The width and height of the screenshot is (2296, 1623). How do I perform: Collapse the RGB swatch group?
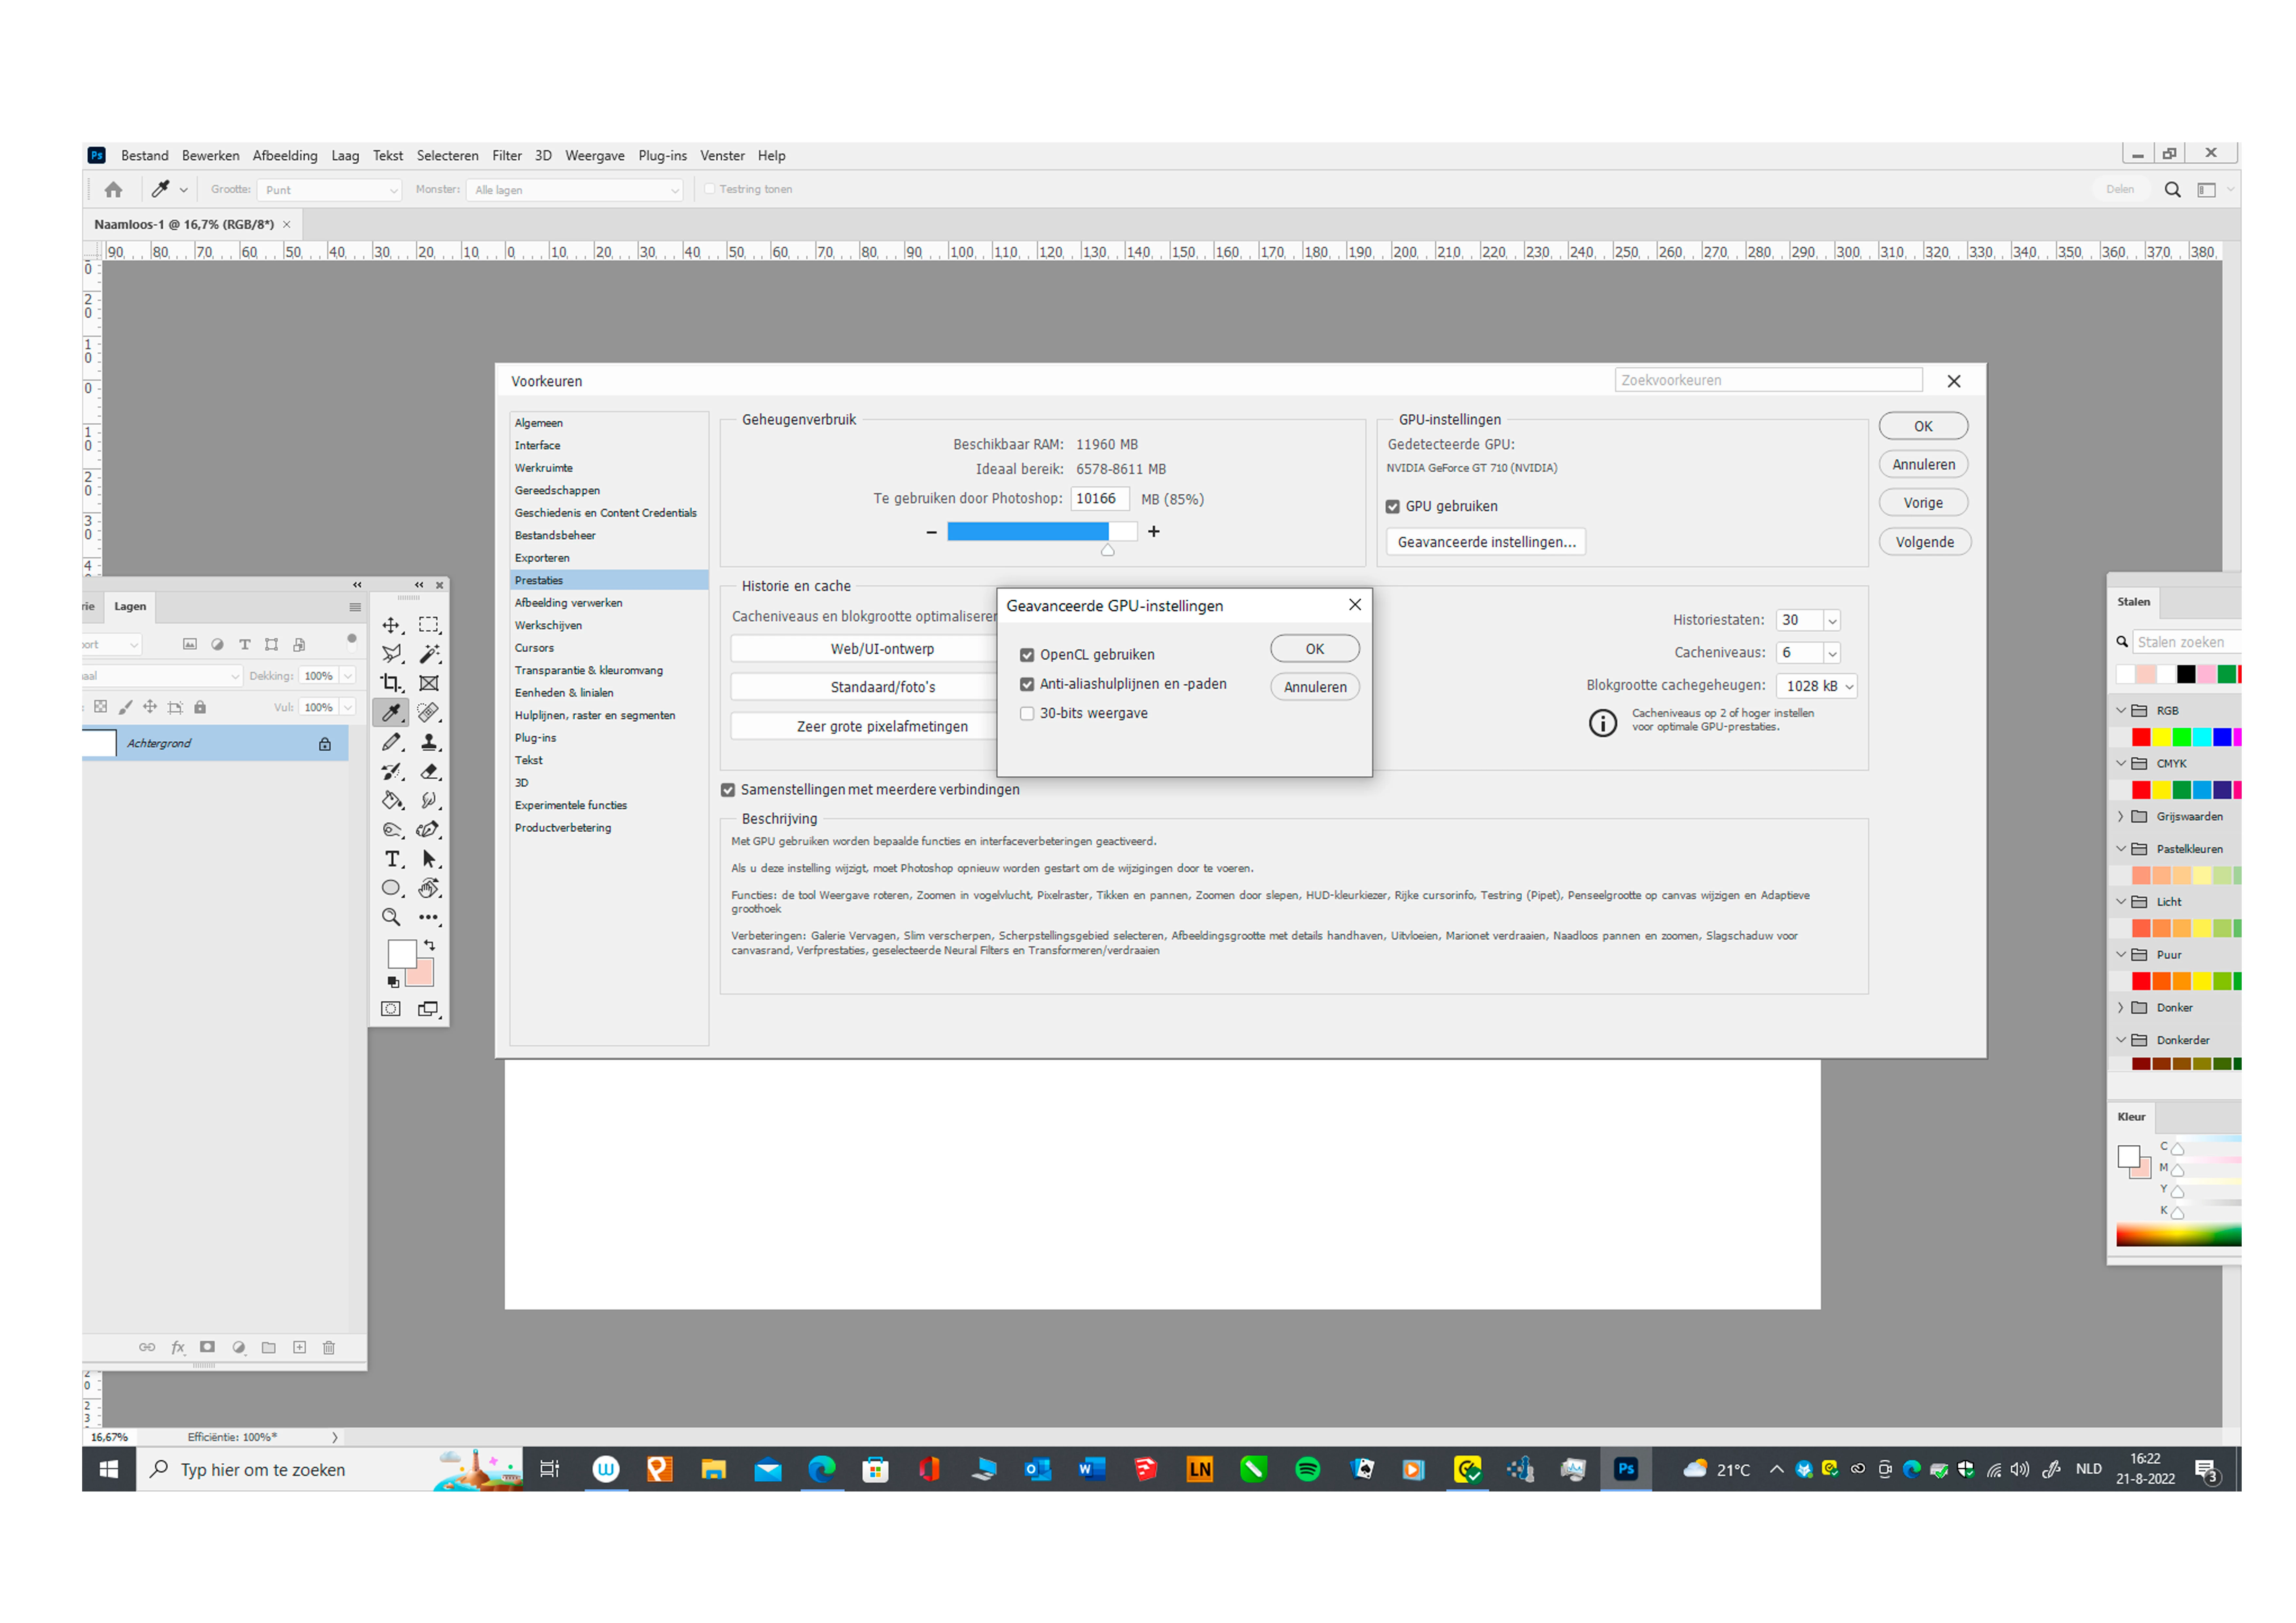coord(2121,710)
